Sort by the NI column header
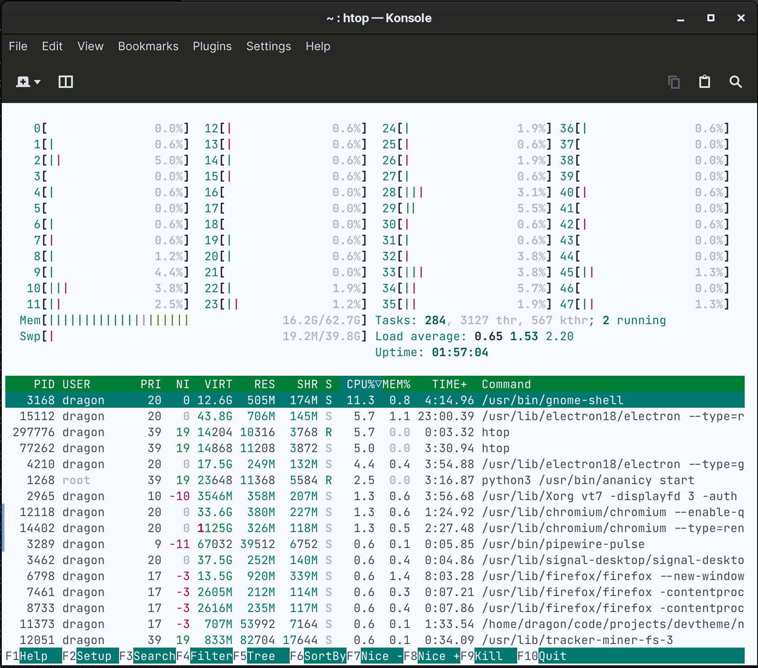This screenshot has height=668, width=758. pos(183,384)
